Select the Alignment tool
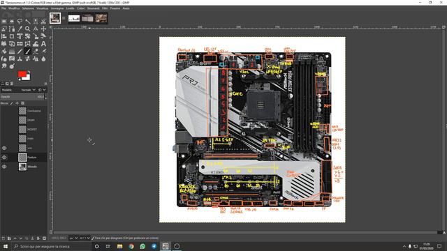This screenshot has width=447, height=251. coord(4,36)
